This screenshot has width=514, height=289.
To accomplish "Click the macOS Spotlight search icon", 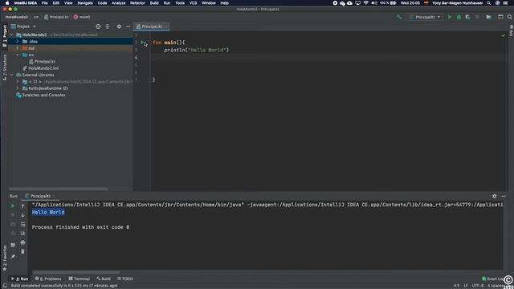I will (488, 3).
